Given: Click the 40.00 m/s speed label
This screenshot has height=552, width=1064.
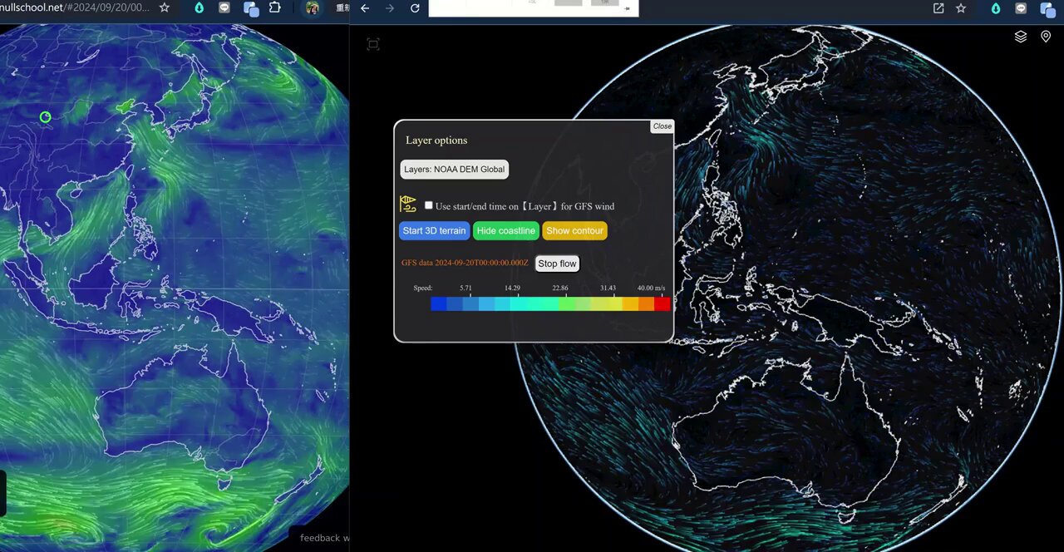Looking at the screenshot, I should (x=652, y=288).
